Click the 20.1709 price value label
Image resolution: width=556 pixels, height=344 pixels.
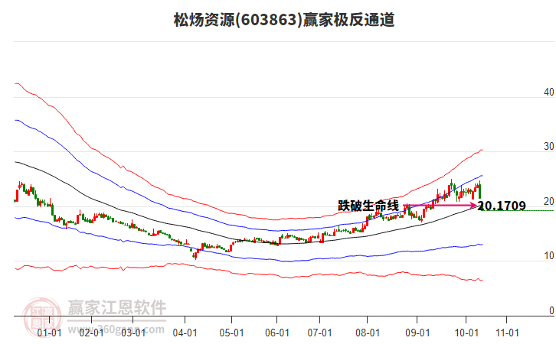pos(502,206)
